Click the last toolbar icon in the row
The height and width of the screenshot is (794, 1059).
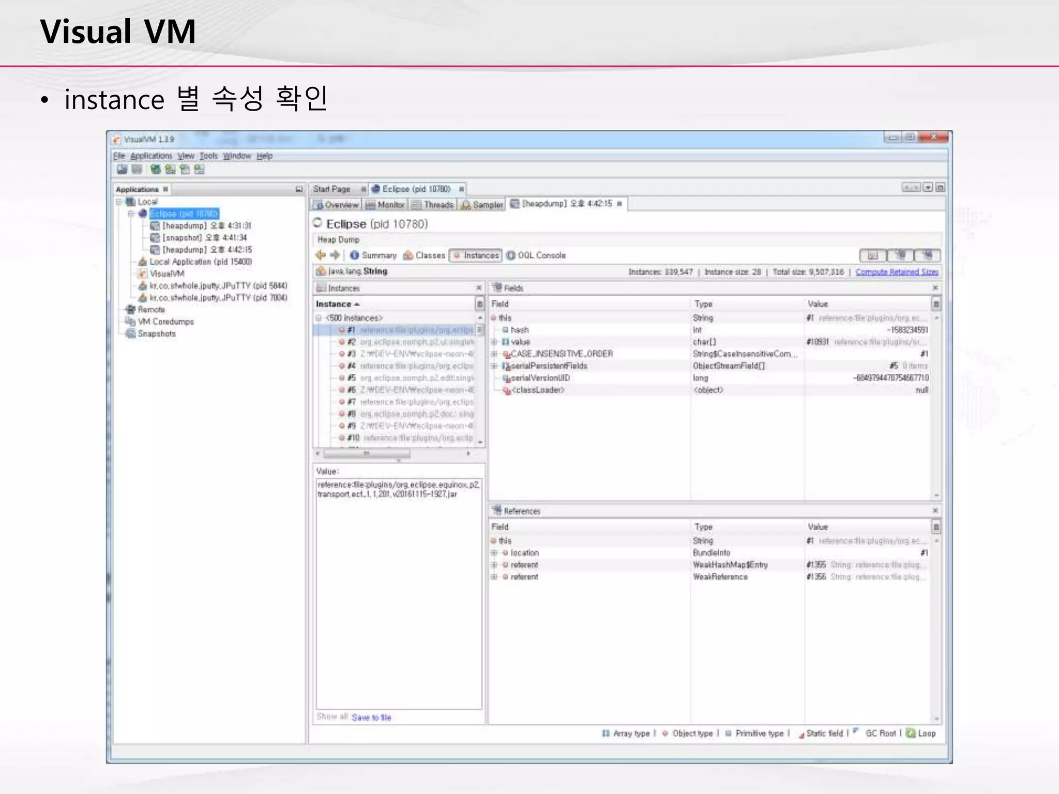(x=200, y=170)
